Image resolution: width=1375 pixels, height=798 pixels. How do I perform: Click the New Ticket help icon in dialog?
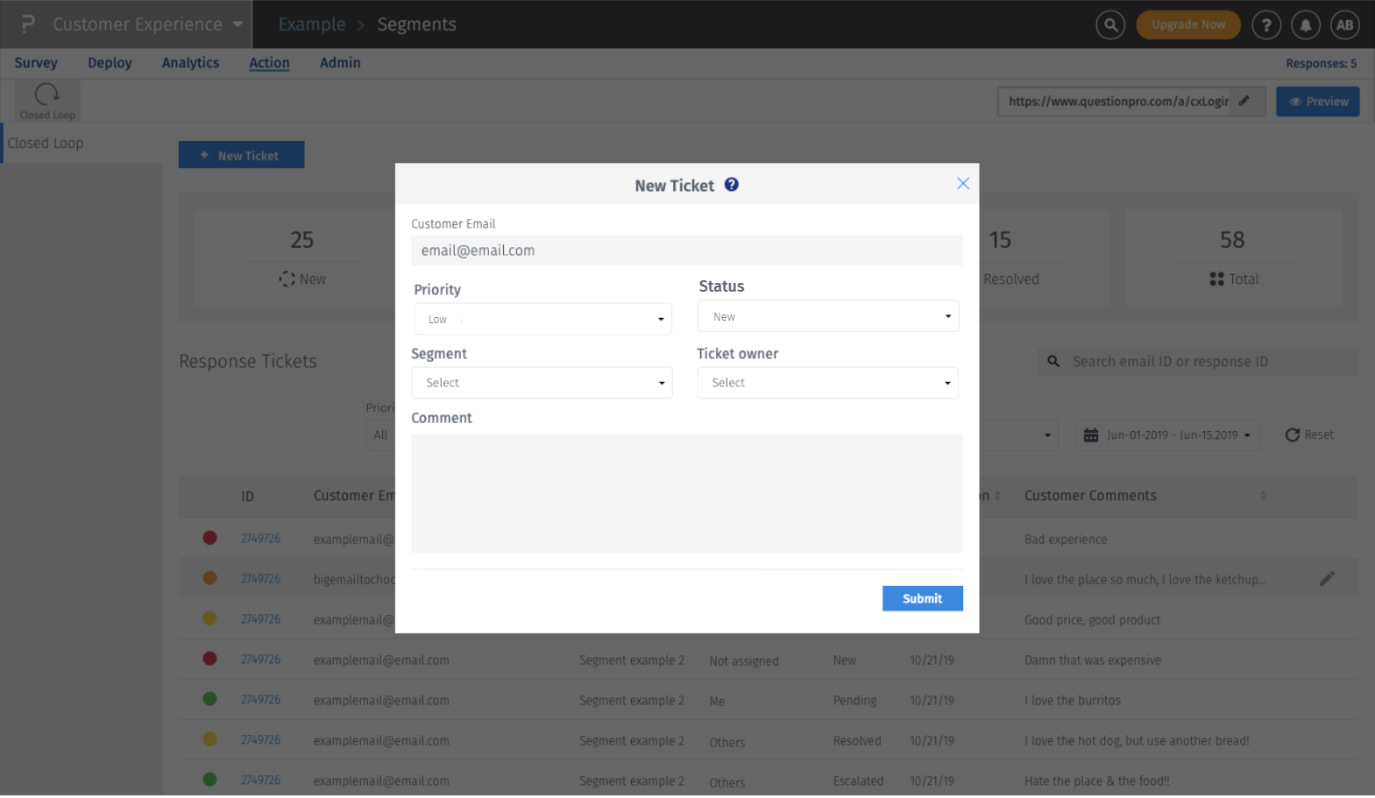click(732, 185)
